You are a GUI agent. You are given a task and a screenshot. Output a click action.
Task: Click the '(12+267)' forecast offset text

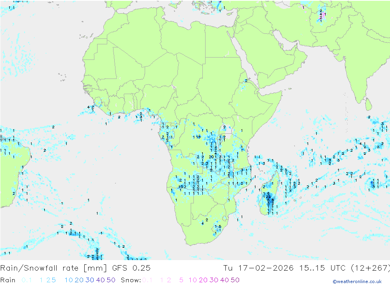370,268
